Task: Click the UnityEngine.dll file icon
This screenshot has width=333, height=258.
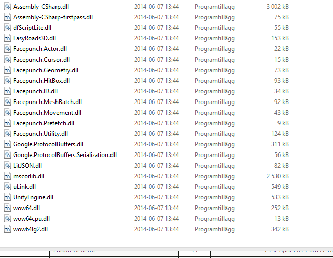Action: point(7,197)
